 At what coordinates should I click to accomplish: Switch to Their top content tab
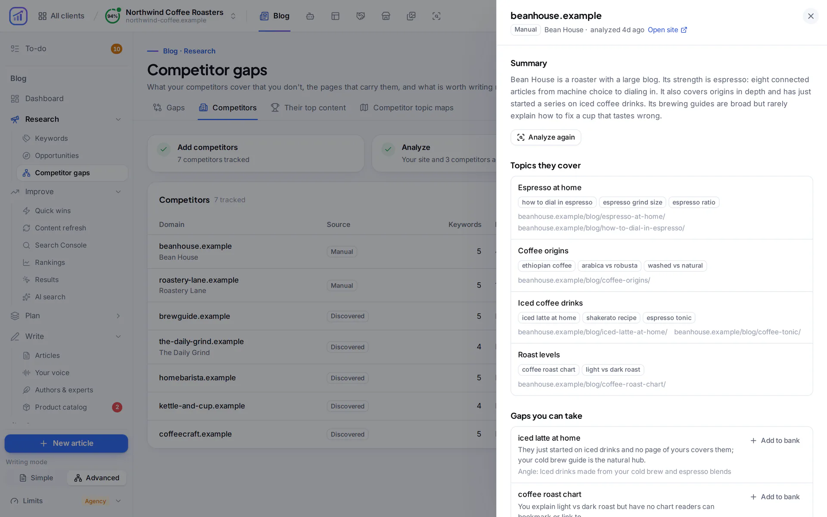(308, 108)
